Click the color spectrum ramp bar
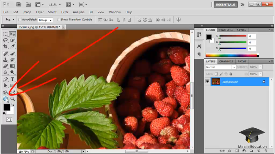Viewport: 275px width, 154px height. tap(232, 56)
